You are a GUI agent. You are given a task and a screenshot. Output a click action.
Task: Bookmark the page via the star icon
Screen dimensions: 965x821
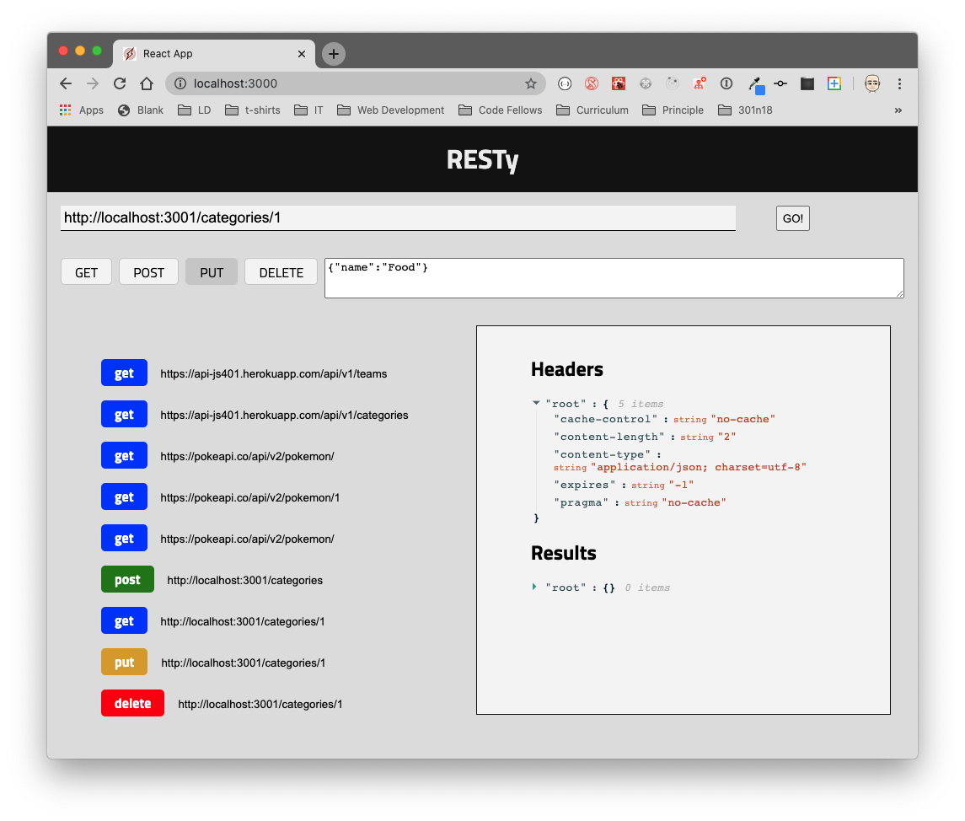click(x=531, y=83)
